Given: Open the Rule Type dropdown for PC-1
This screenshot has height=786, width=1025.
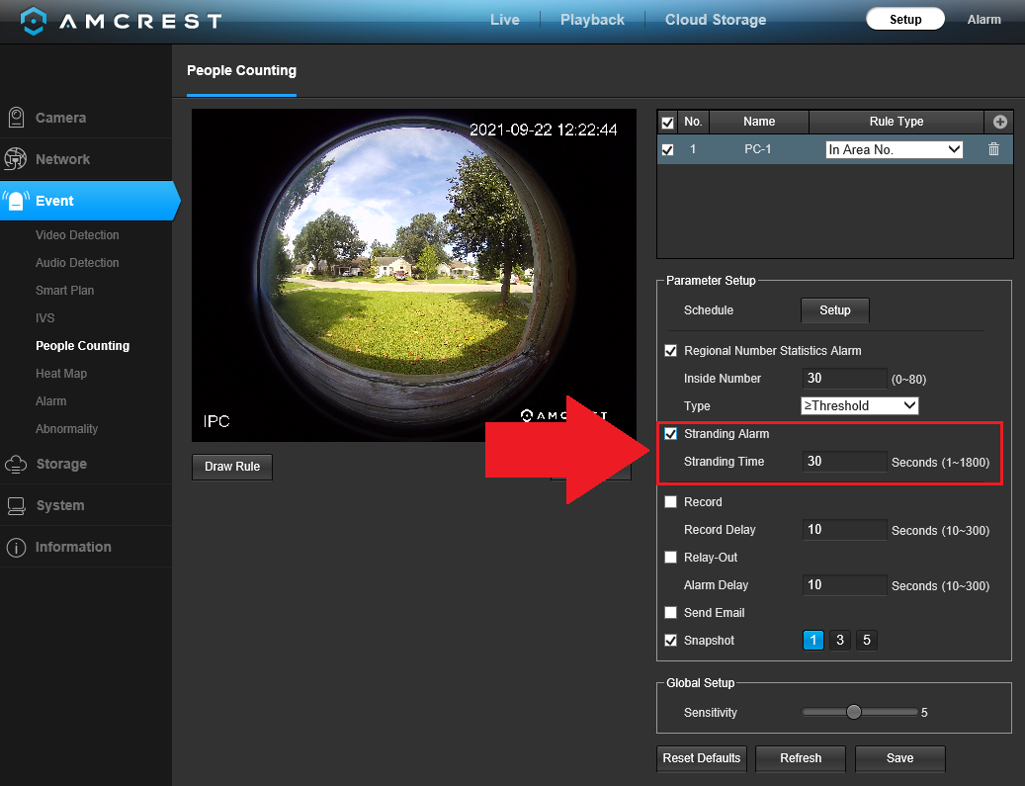Looking at the screenshot, I should coord(894,149).
